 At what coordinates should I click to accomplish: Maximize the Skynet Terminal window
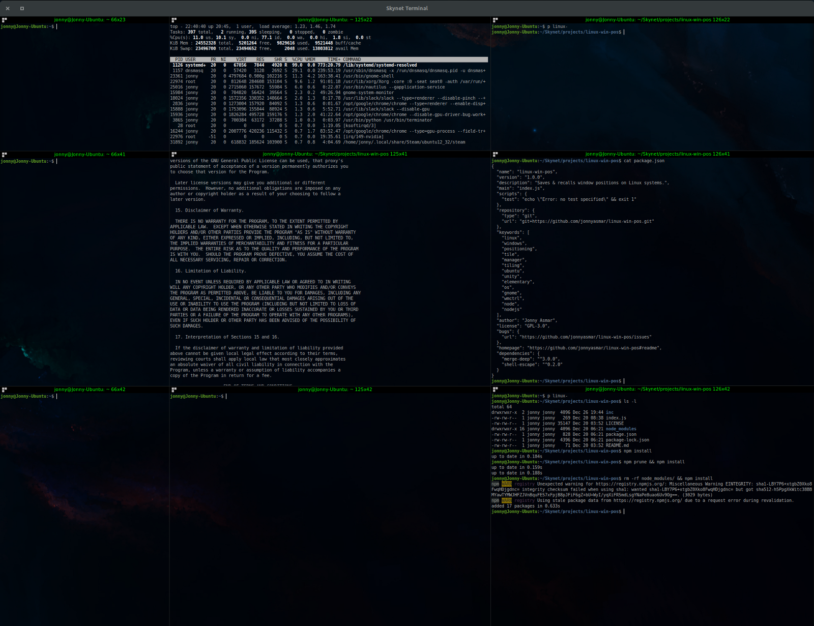click(22, 8)
